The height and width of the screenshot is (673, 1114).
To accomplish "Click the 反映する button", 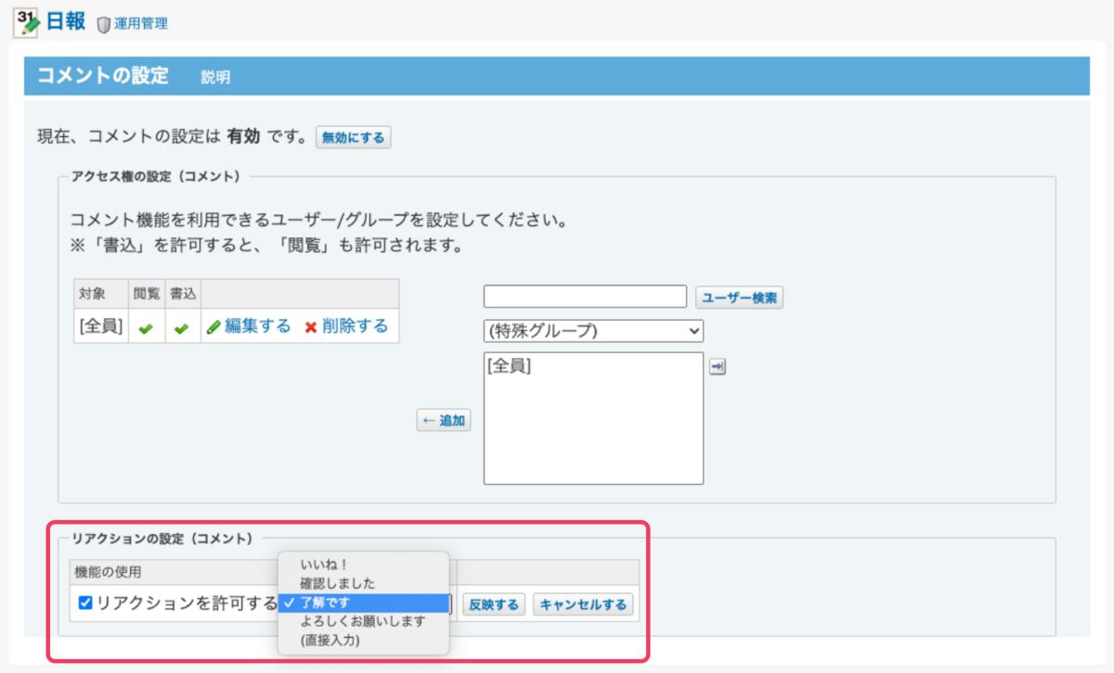I will [494, 604].
